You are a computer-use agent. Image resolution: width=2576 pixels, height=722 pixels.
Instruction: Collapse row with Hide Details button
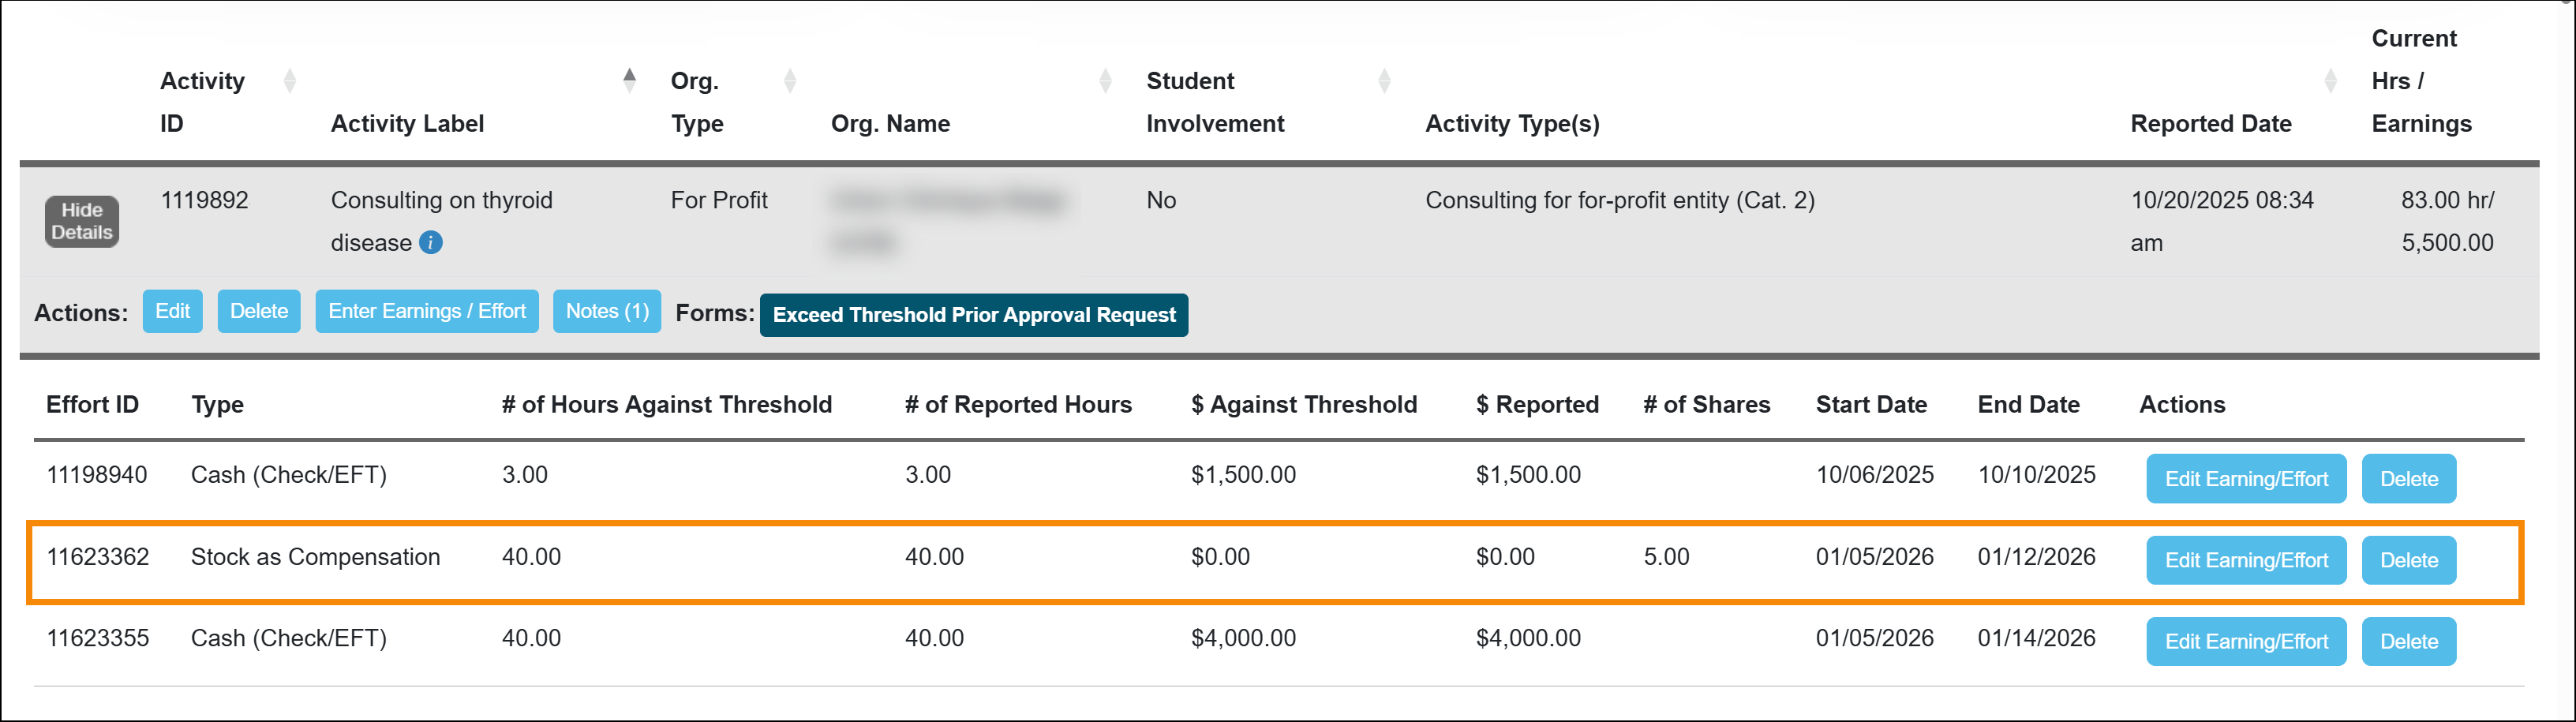pos(82,221)
